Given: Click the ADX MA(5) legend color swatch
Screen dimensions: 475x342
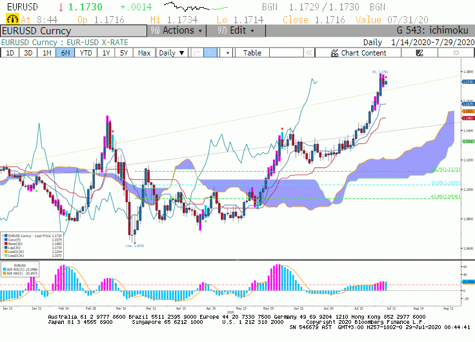Looking at the screenshot, I should 5,273.
